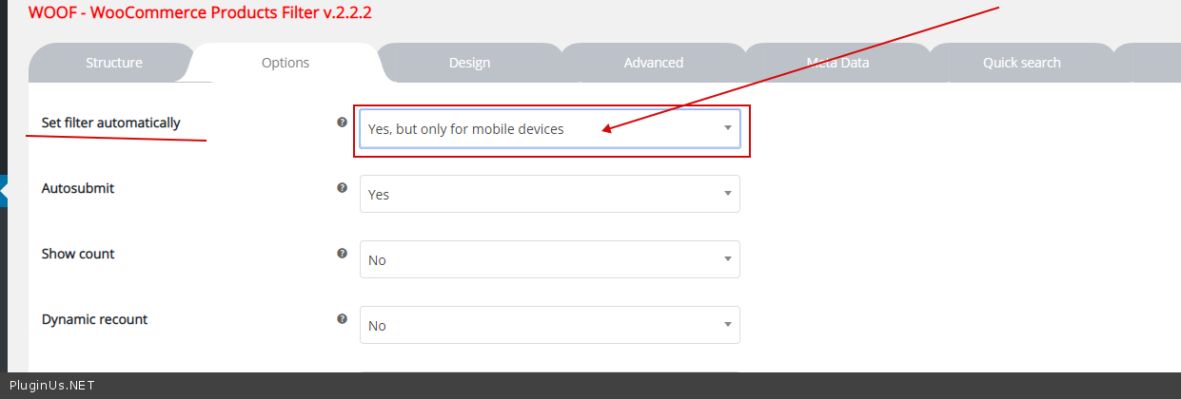Open the Set filter automatically dropdown
This screenshot has width=1181, height=399.
point(549,129)
